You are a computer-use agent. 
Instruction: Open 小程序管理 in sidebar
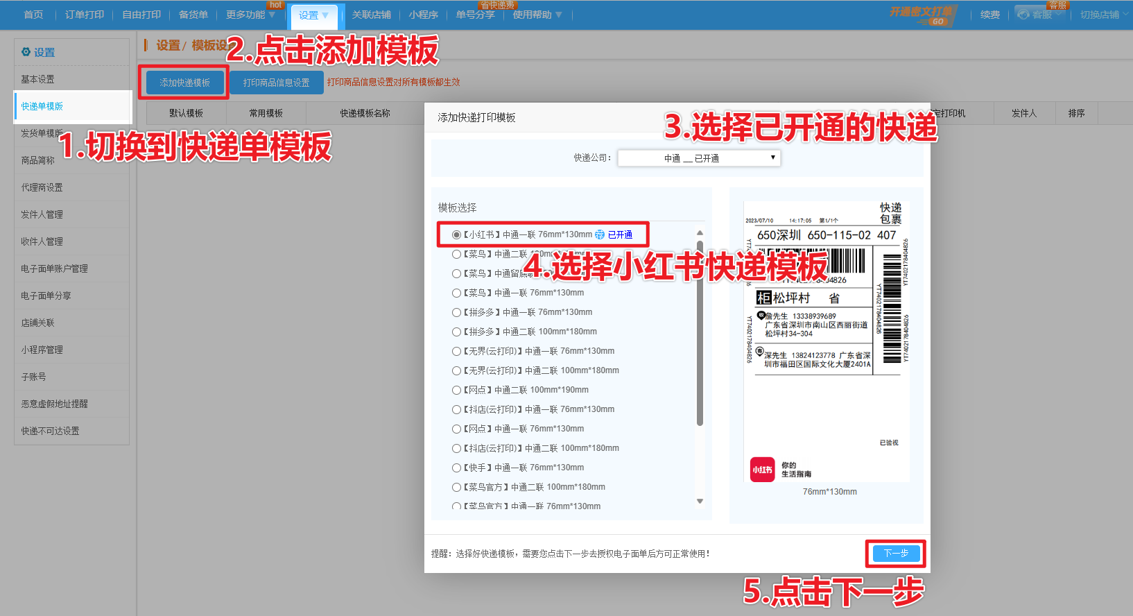click(x=71, y=350)
